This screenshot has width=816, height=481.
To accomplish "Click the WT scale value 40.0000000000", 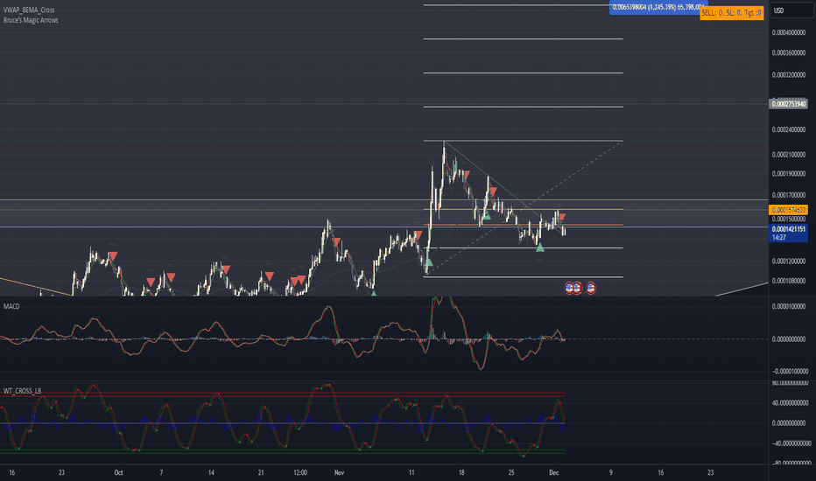I will point(790,403).
